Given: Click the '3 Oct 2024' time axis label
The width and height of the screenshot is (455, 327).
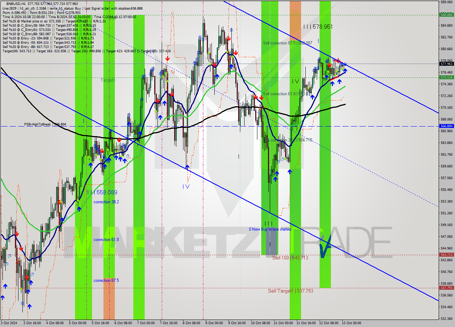Looking at the screenshot, I should point(9,323).
